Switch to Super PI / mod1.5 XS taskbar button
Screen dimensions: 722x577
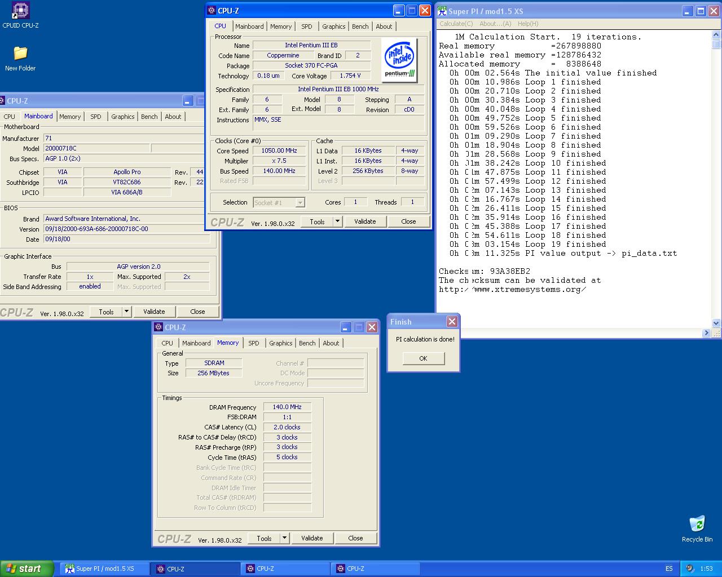[x=104, y=569]
